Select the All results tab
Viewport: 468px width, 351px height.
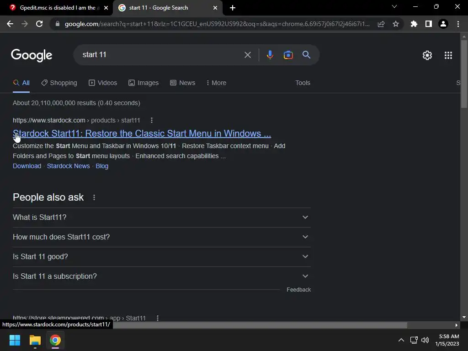[x=21, y=83]
